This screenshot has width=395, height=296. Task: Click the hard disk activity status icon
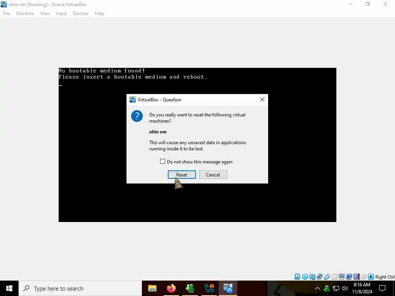[x=297, y=277]
